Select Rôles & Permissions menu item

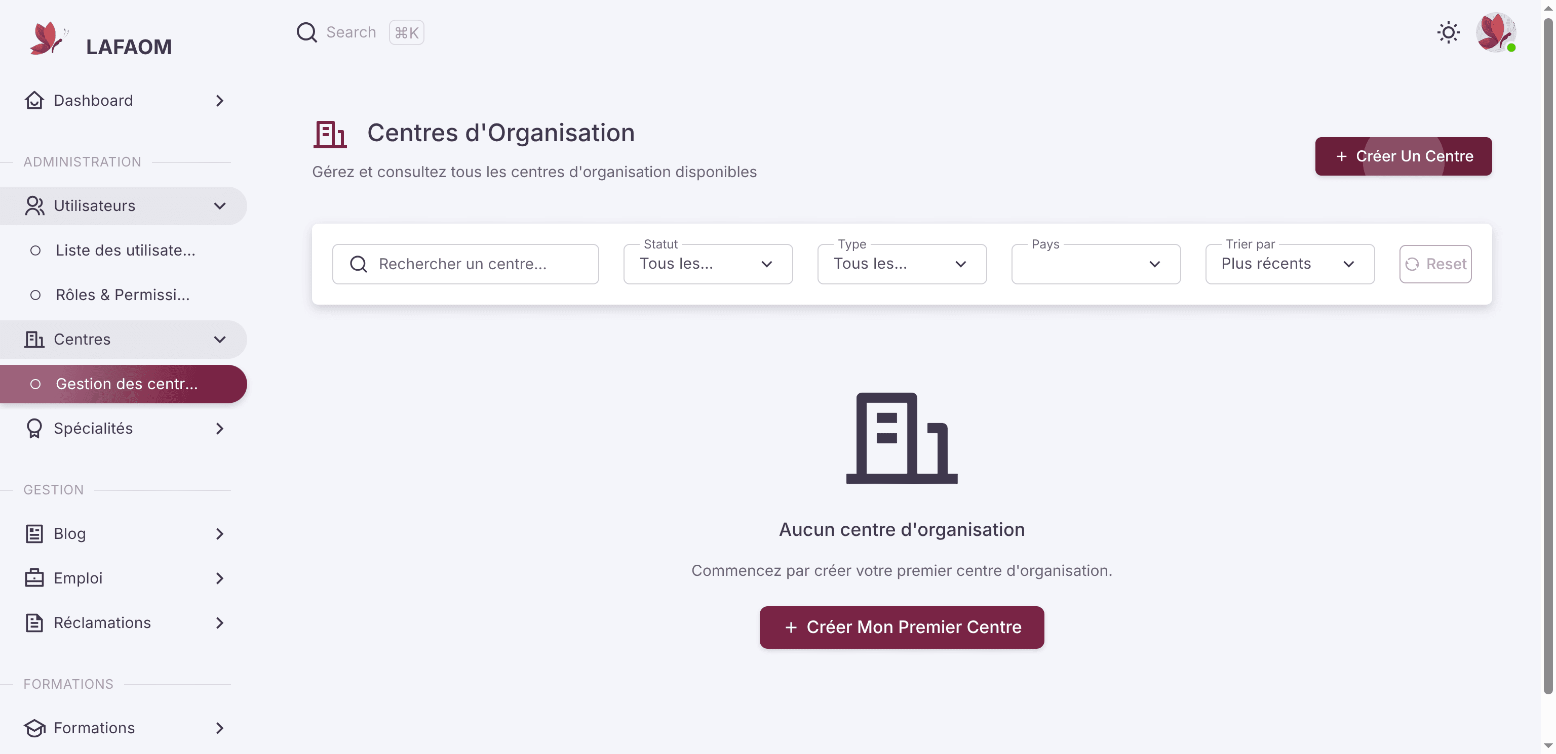click(x=123, y=295)
